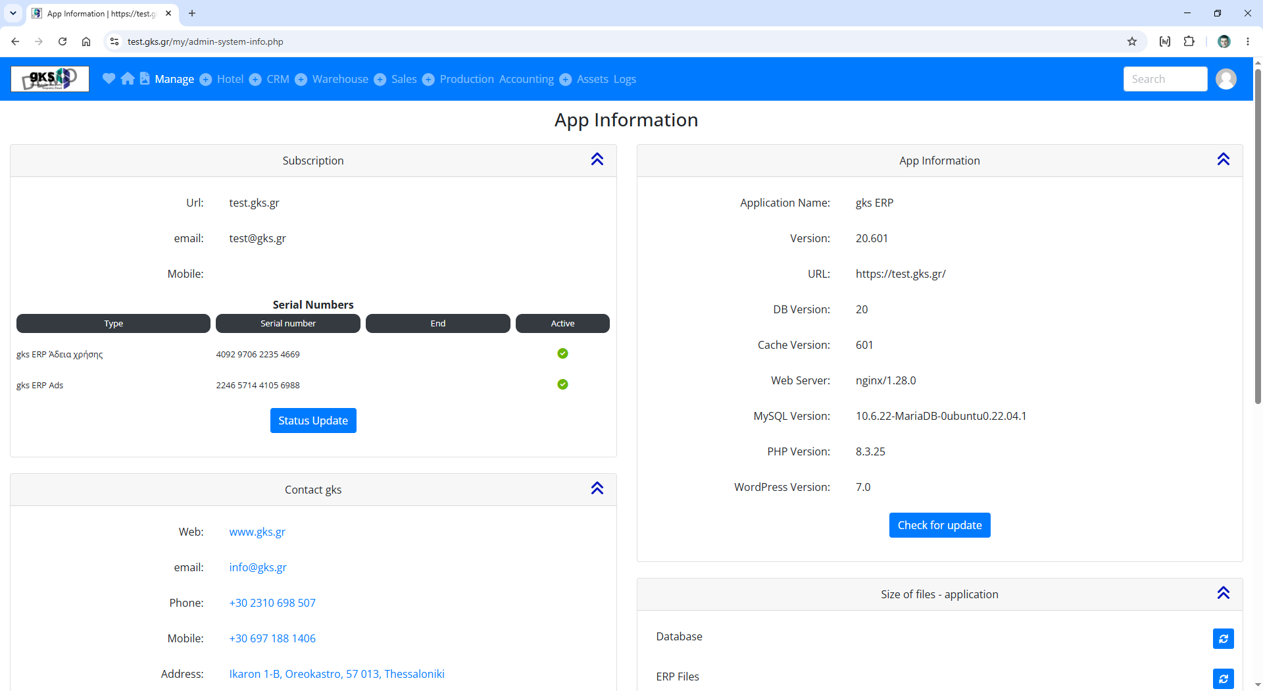
Task: Open the www.gks.gr link
Action: click(257, 532)
